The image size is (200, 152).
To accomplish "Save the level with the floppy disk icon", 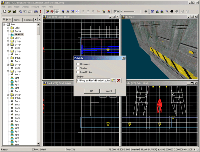I will tap(14, 12).
